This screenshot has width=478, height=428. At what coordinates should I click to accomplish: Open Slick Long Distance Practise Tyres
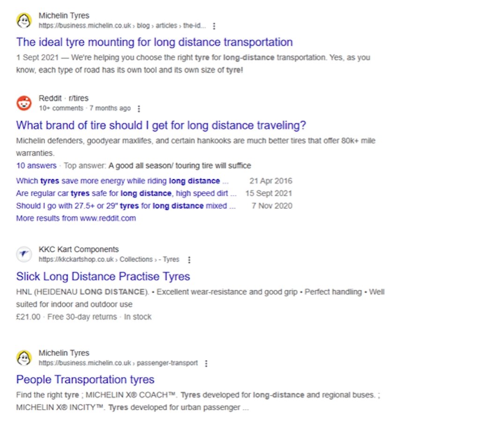(x=103, y=277)
